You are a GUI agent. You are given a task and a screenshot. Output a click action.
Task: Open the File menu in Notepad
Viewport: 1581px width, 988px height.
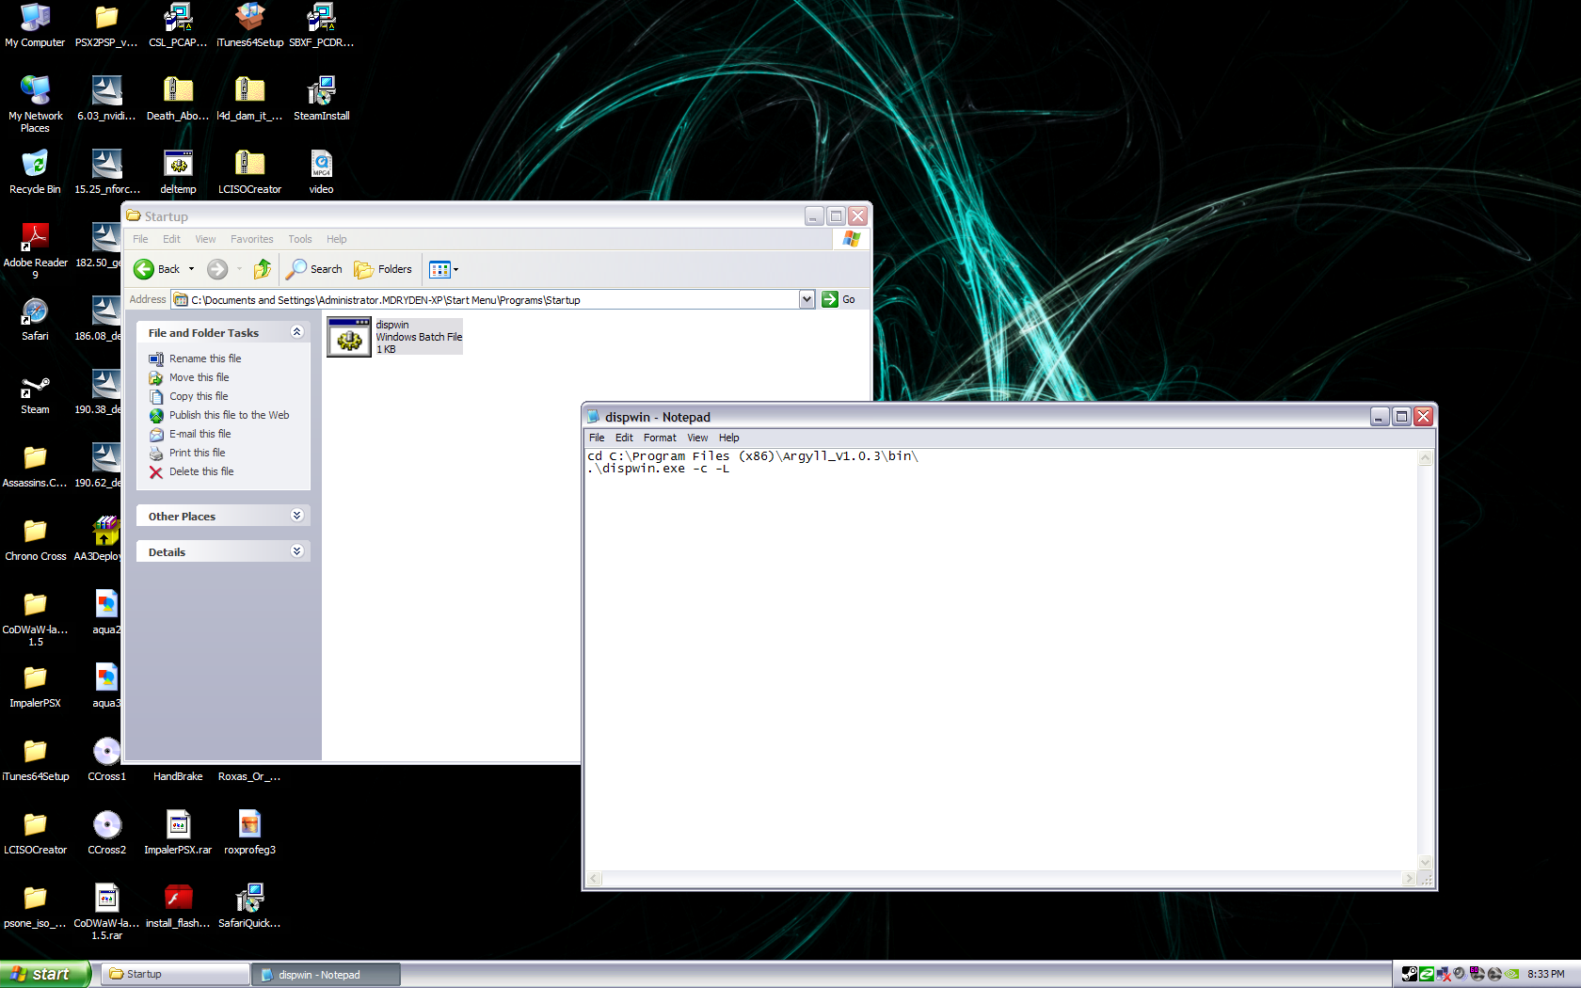click(597, 438)
